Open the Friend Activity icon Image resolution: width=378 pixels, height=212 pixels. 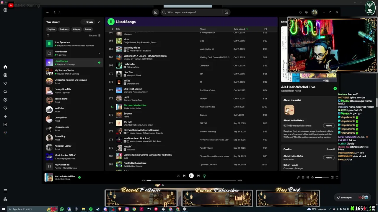306,12
